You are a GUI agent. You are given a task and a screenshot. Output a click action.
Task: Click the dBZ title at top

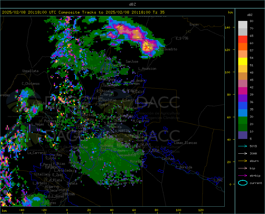[132, 4]
